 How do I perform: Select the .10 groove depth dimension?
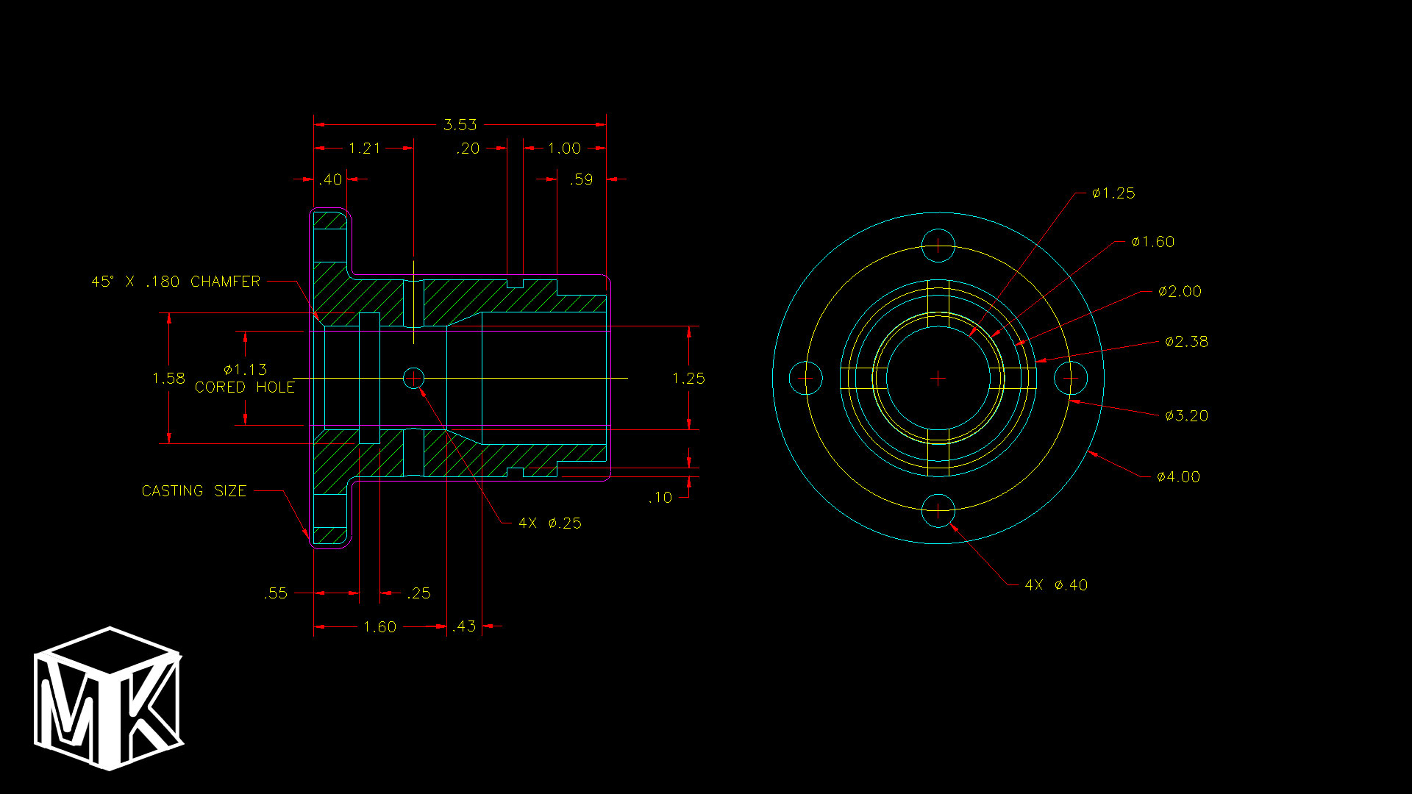(660, 498)
